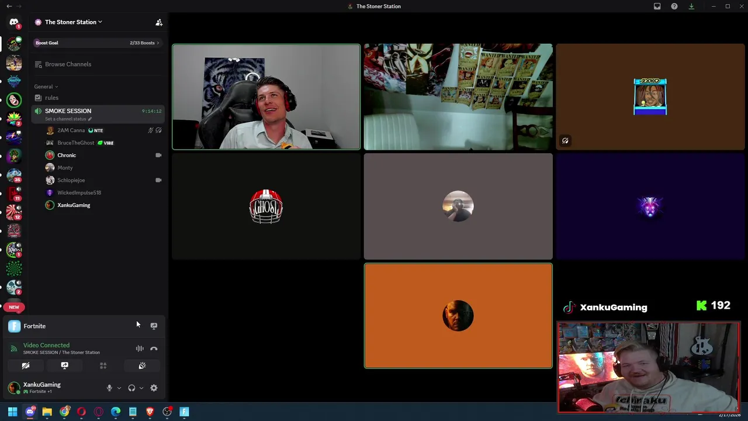Toggle your camera off in voice panel
748x421 pixels.
[26, 365]
